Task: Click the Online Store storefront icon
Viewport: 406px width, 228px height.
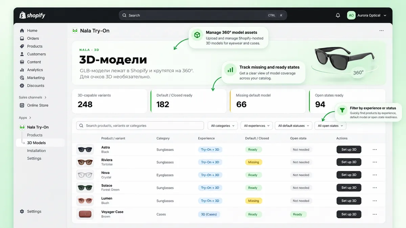Action: point(22,105)
